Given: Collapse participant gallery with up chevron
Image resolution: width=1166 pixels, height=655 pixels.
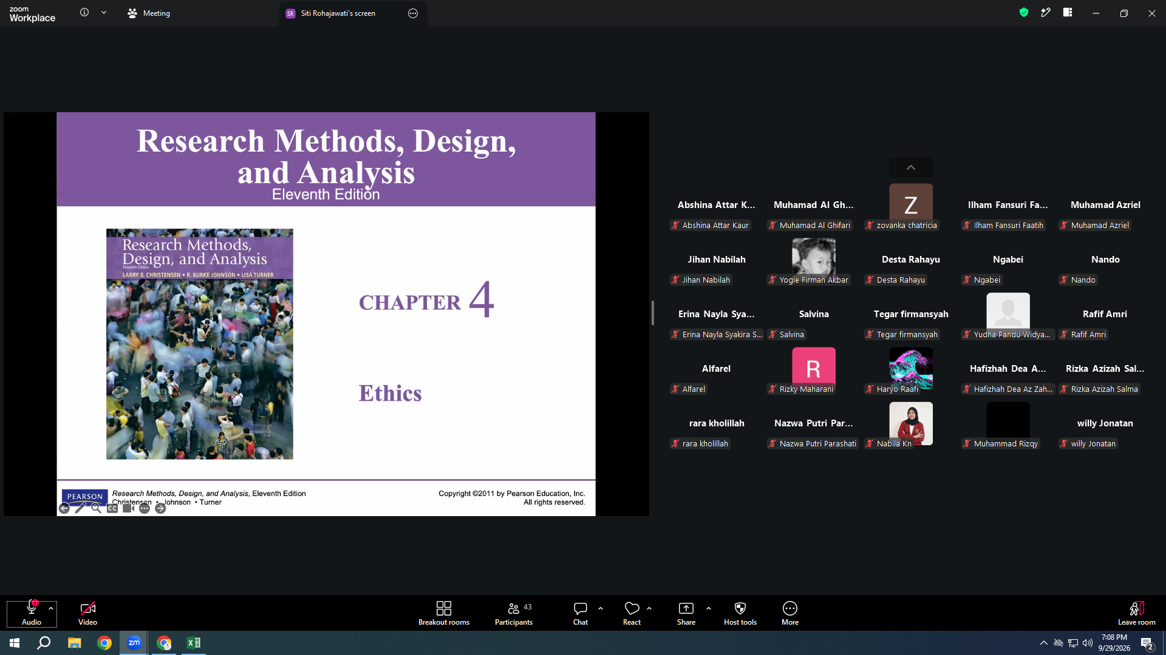Looking at the screenshot, I should pos(911,167).
